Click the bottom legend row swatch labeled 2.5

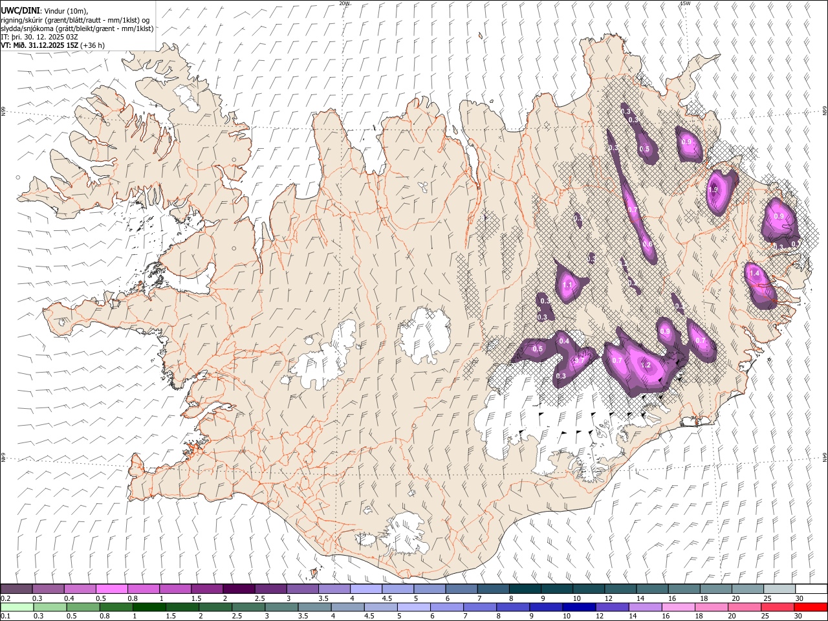[248, 607]
